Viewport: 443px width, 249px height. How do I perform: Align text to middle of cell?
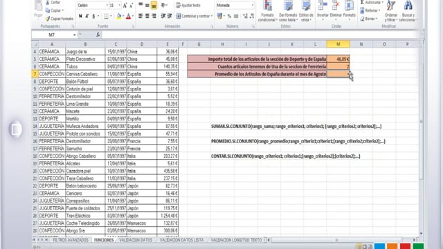click(147, 5)
